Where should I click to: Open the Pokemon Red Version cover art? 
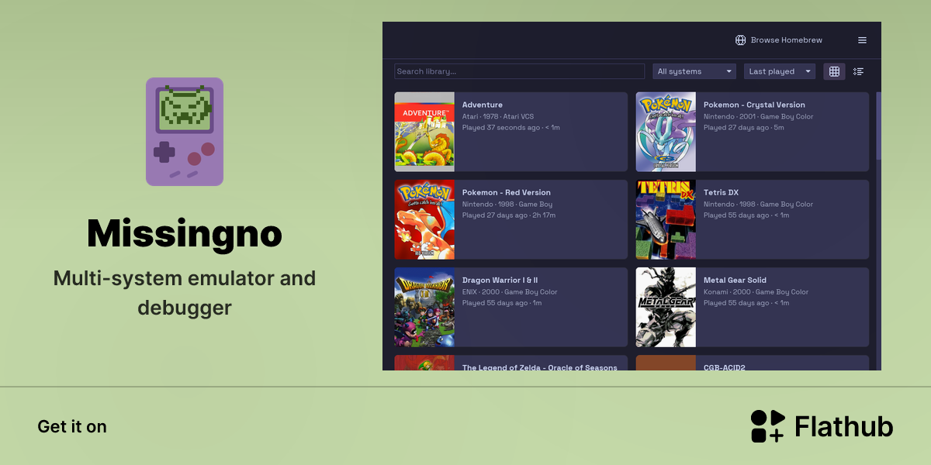click(424, 219)
